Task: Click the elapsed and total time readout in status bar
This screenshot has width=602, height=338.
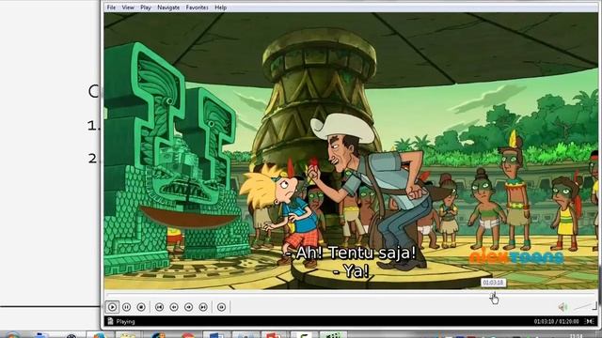Action: pos(556,321)
